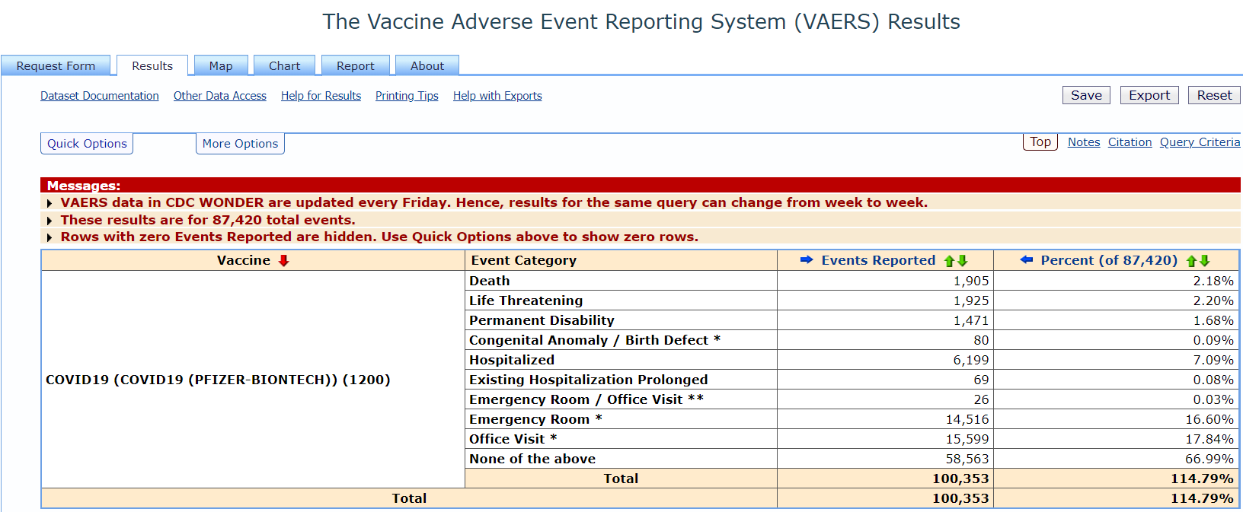
Task: Open More Options panel
Action: (x=240, y=144)
